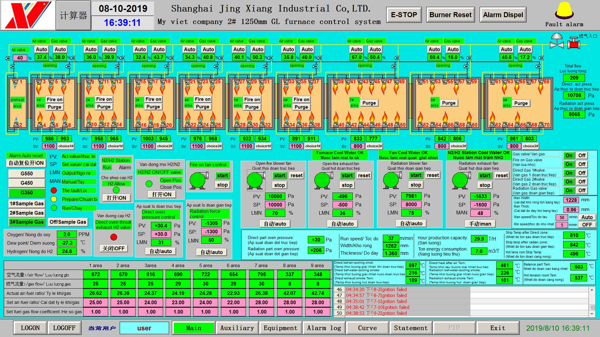Click the red company logo
Viewport: 600px width, 337px height.
tap(27, 15)
